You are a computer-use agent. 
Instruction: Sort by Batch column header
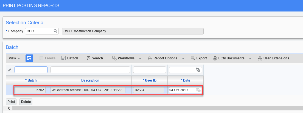coord(31,80)
